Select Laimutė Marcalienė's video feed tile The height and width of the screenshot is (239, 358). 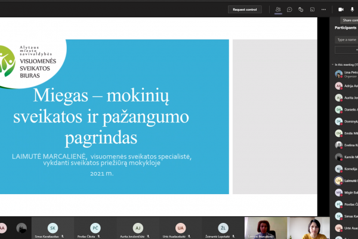(x=266, y=228)
